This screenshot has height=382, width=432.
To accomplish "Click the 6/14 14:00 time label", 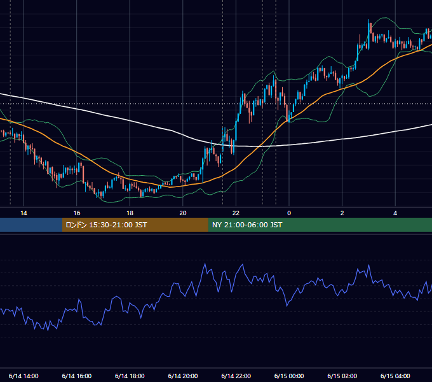I will click(24, 376).
